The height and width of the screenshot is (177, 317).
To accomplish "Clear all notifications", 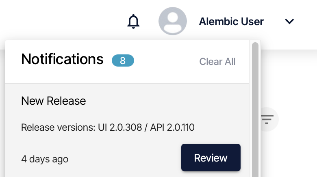I will (217, 61).
